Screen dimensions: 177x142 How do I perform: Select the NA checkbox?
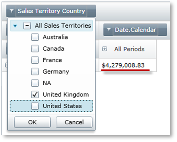[x=35, y=83]
